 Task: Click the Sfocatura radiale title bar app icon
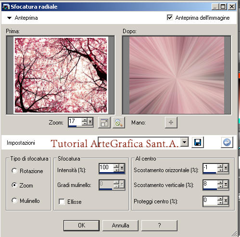[6, 7]
